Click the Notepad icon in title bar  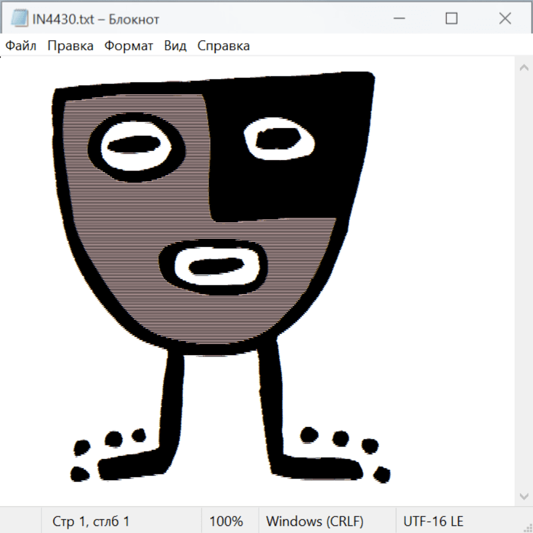(19, 19)
